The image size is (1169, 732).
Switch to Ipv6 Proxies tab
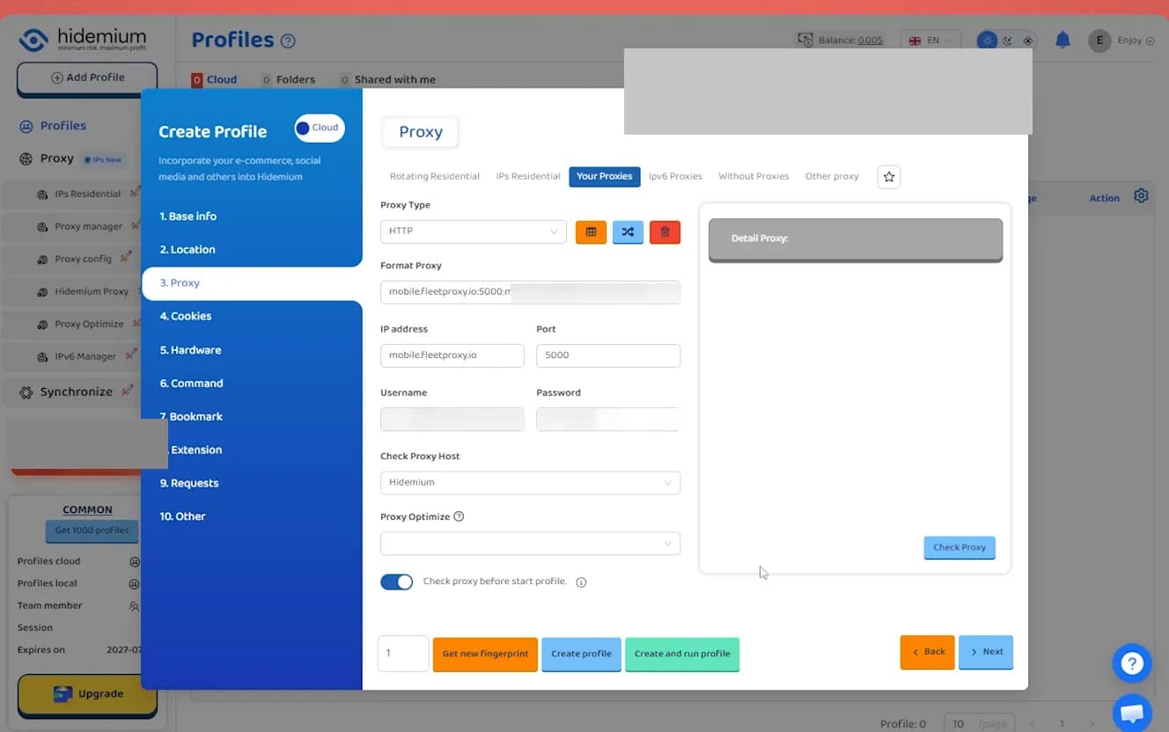[675, 177]
